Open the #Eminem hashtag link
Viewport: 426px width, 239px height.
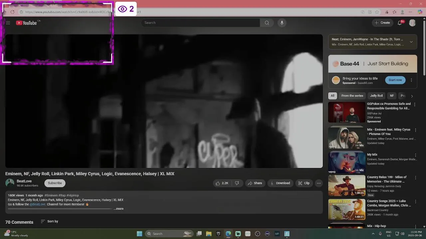[x=51, y=196]
